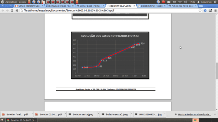Viewport: 218px width, 122px height.
Task: Bookmark this page with the star
Action: pyautogui.click(x=200, y=11)
